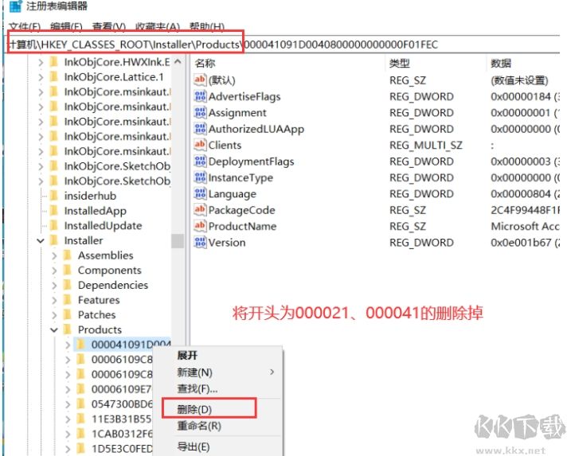Image resolution: width=567 pixels, height=456 pixels.
Task: Click the (默认) string value icon
Action: (x=200, y=80)
